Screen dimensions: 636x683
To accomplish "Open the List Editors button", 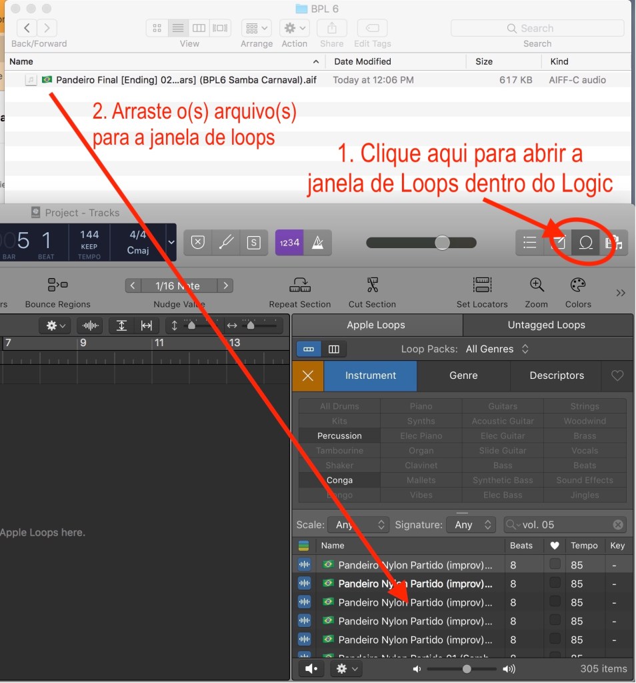I will 530,243.
